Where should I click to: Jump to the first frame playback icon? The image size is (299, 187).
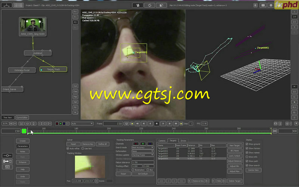(137, 124)
